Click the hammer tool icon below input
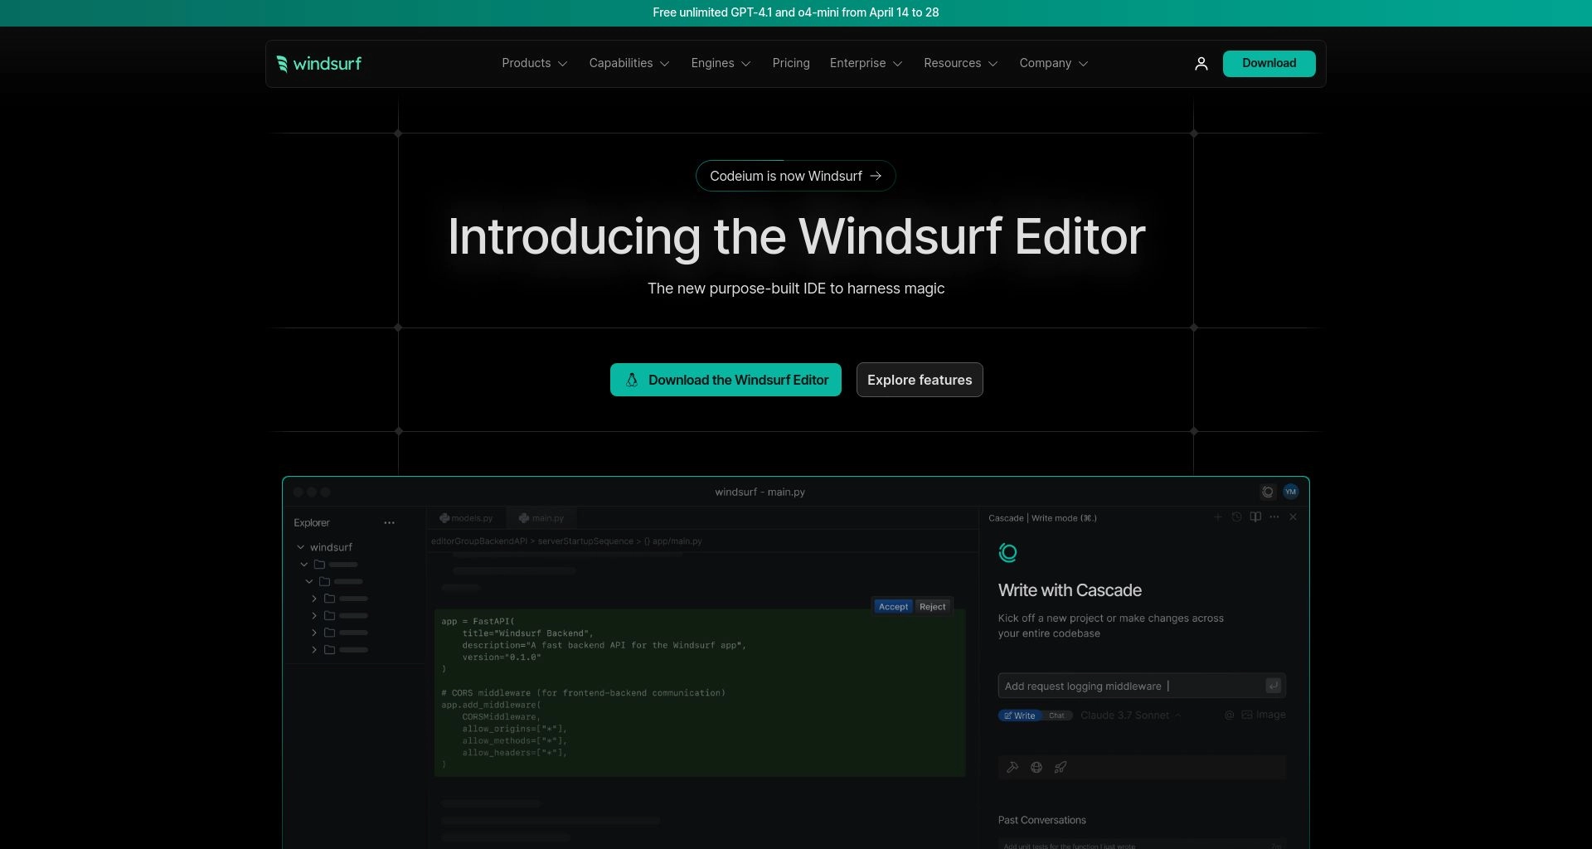This screenshot has width=1592, height=849. click(x=1012, y=768)
